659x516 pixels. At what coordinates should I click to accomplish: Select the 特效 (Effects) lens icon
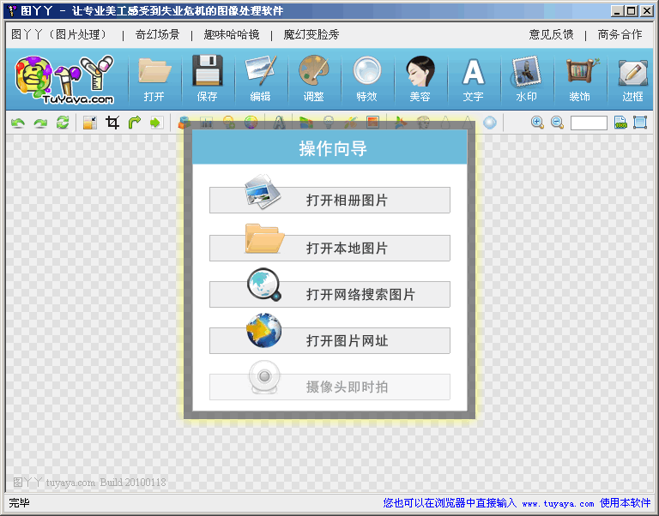pyautogui.click(x=366, y=79)
